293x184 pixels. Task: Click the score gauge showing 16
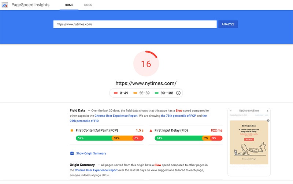coord(146,64)
